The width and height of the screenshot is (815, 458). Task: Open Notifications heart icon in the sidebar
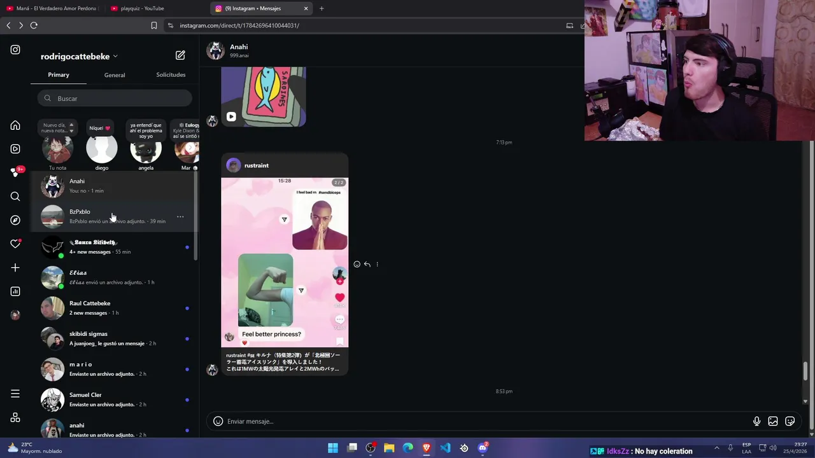(15, 244)
